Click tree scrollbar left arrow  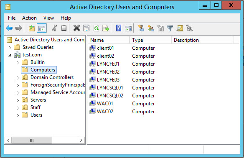point(8,140)
